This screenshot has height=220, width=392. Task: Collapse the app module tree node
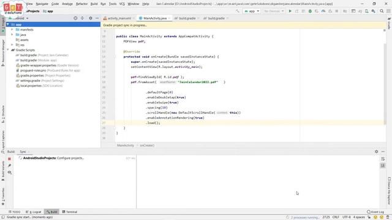(x=8, y=24)
